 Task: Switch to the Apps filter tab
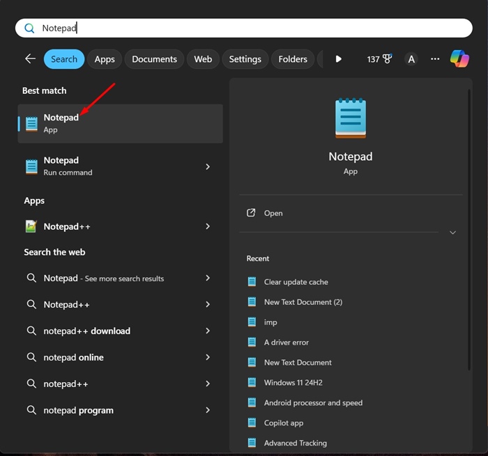(105, 59)
